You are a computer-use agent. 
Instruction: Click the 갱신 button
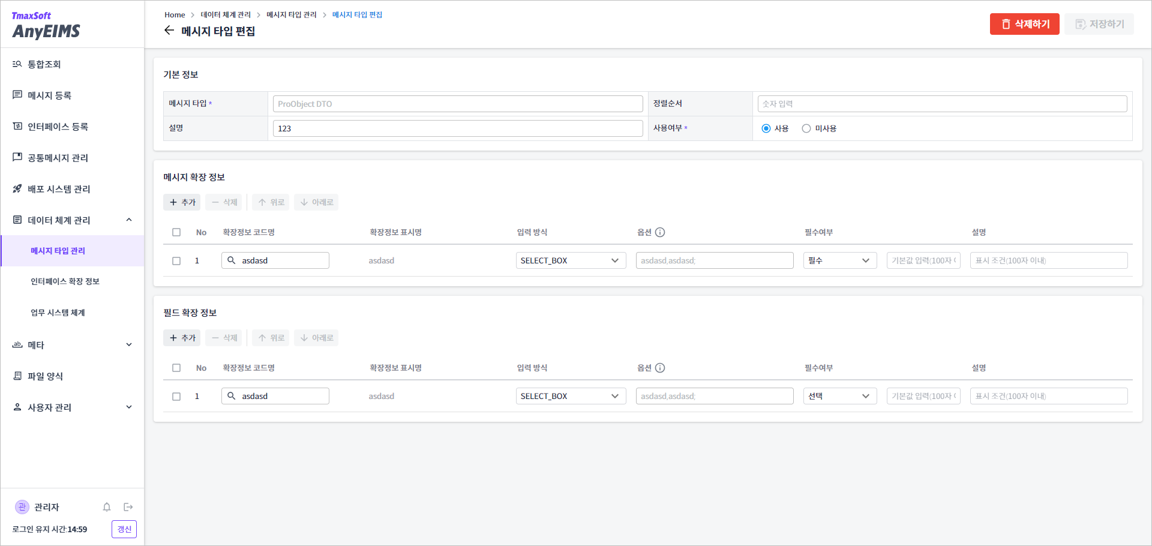tap(124, 529)
